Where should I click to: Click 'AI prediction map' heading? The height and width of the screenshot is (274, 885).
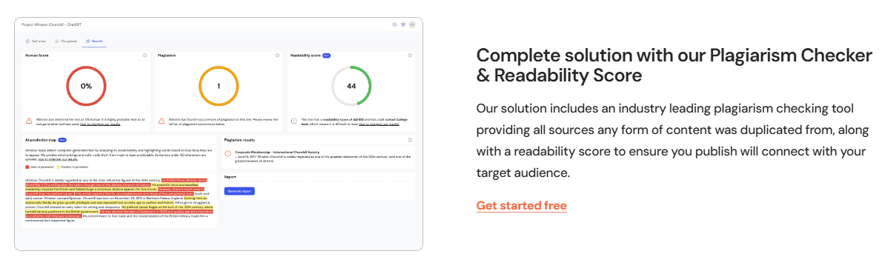point(41,140)
